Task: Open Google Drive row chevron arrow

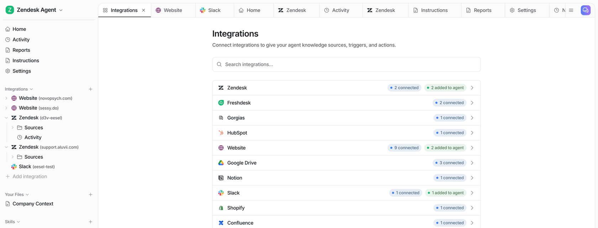Action: point(472,163)
